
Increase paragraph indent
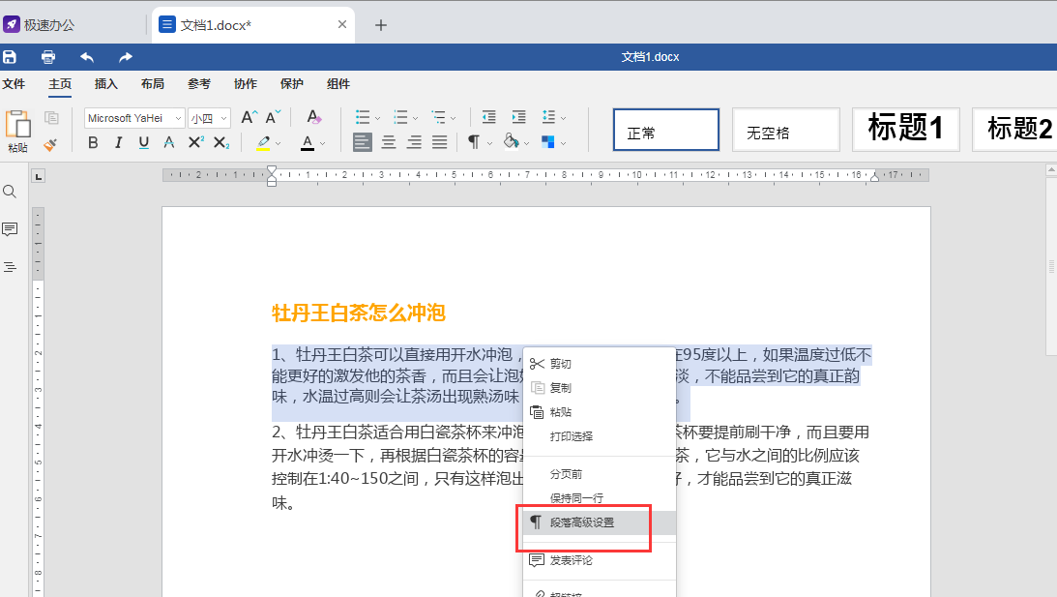click(518, 117)
